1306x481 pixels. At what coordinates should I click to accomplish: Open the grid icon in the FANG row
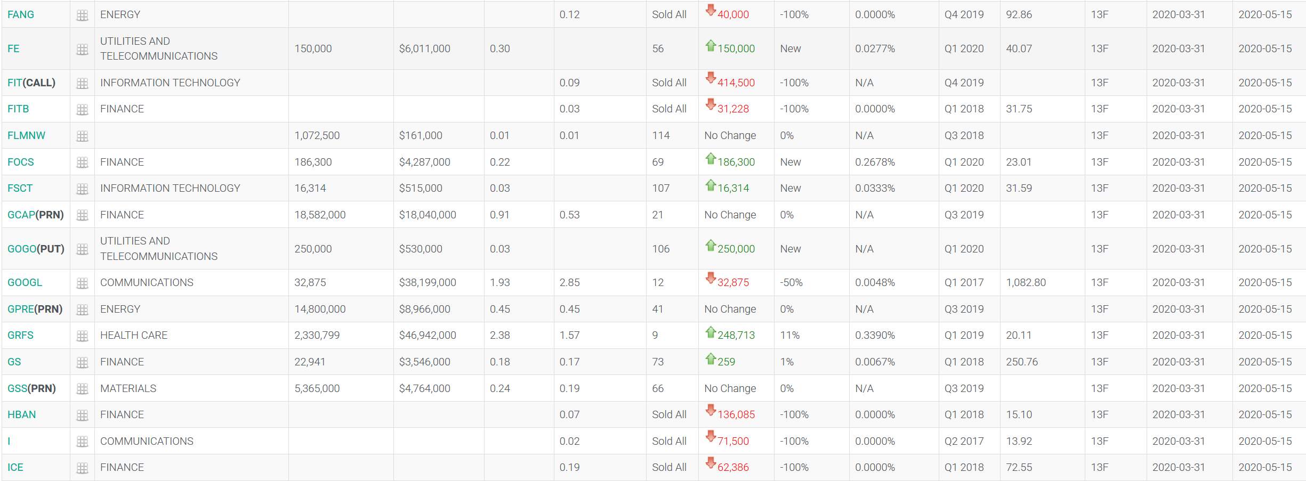pyautogui.click(x=82, y=15)
